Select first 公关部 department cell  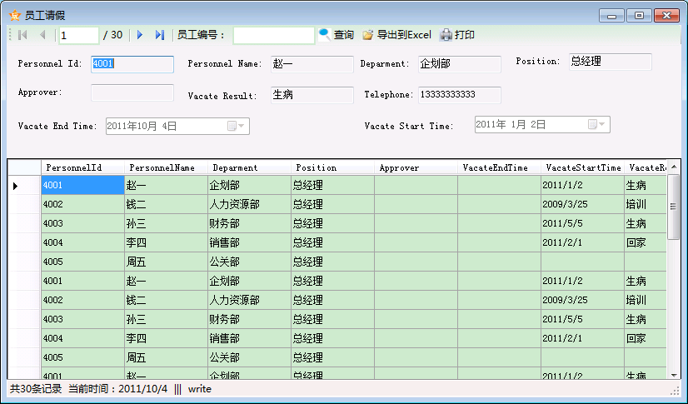[249, 262]
